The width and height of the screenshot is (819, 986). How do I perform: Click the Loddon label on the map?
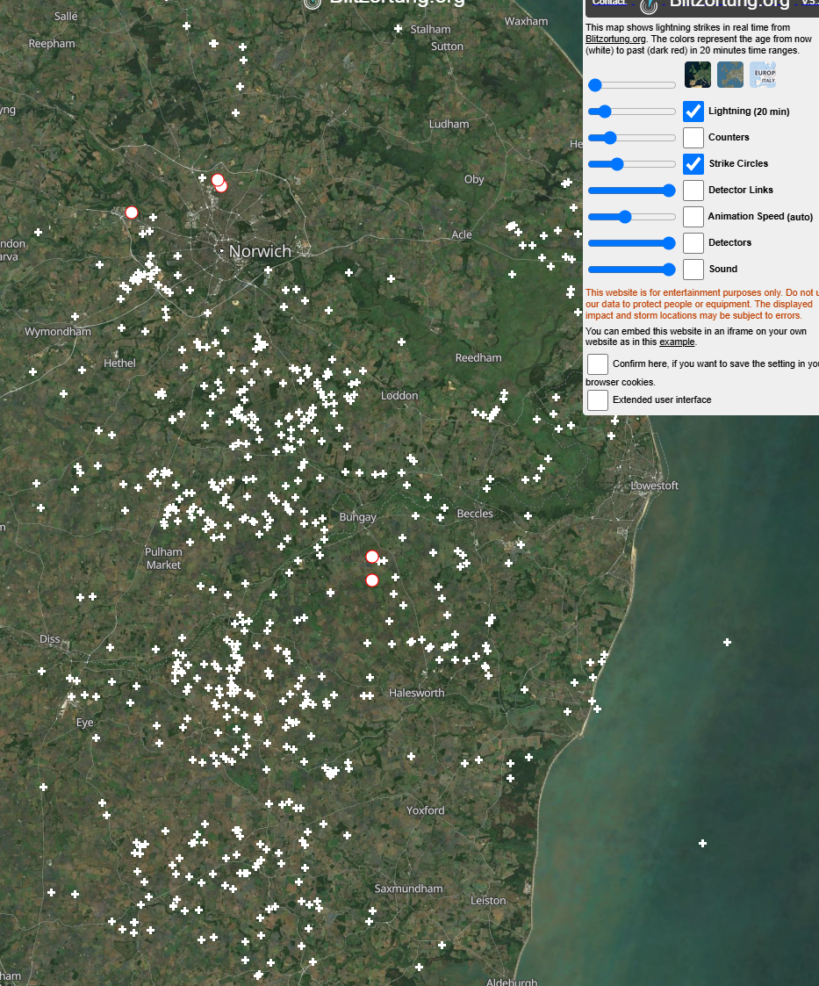pyautogui.click(x=399, y=395)
